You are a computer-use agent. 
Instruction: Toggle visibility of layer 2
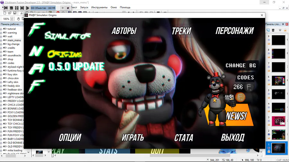point(269,134)
